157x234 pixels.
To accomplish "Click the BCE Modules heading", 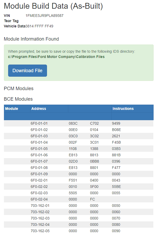I will pos(18,99).
